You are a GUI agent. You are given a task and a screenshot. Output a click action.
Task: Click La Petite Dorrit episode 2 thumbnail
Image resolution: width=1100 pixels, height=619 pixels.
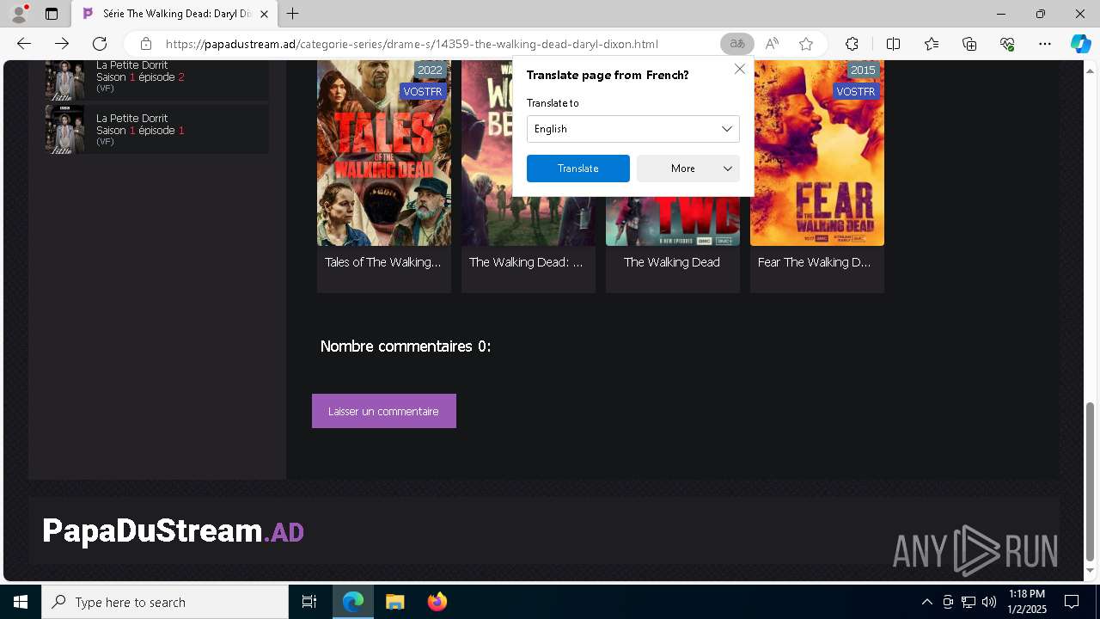[64, 80]
